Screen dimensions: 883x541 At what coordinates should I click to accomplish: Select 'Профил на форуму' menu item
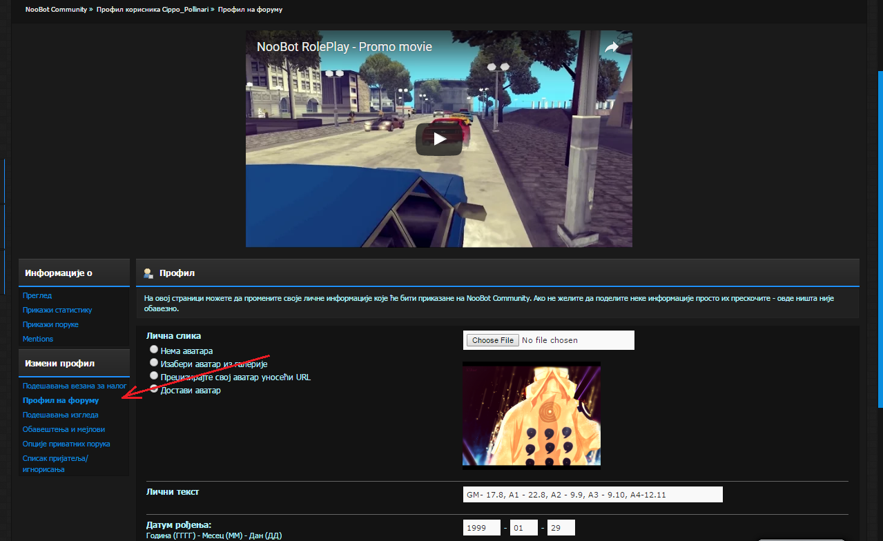pos(61,400)
